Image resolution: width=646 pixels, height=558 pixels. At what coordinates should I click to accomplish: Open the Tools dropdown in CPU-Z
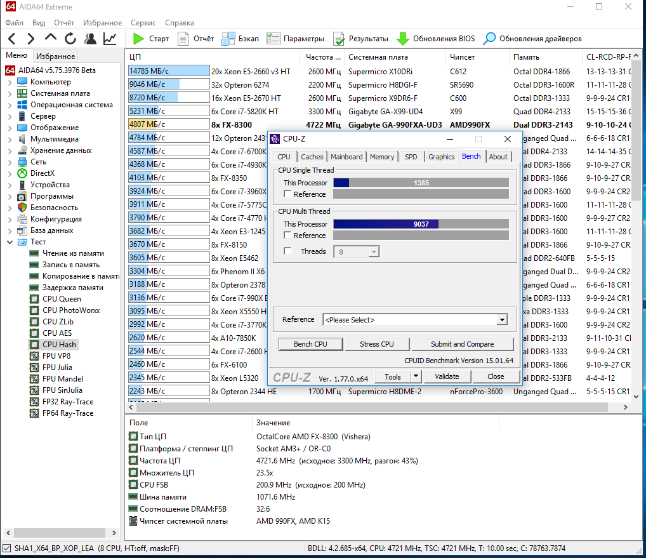[398, 376]
